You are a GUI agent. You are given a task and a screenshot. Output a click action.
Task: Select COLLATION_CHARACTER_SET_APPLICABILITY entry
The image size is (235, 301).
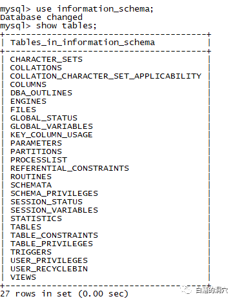coord(106,76)
